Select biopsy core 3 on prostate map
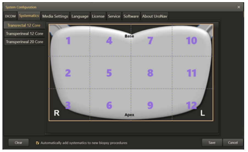Viewport: 248px width, 152px height. point(68,105)
